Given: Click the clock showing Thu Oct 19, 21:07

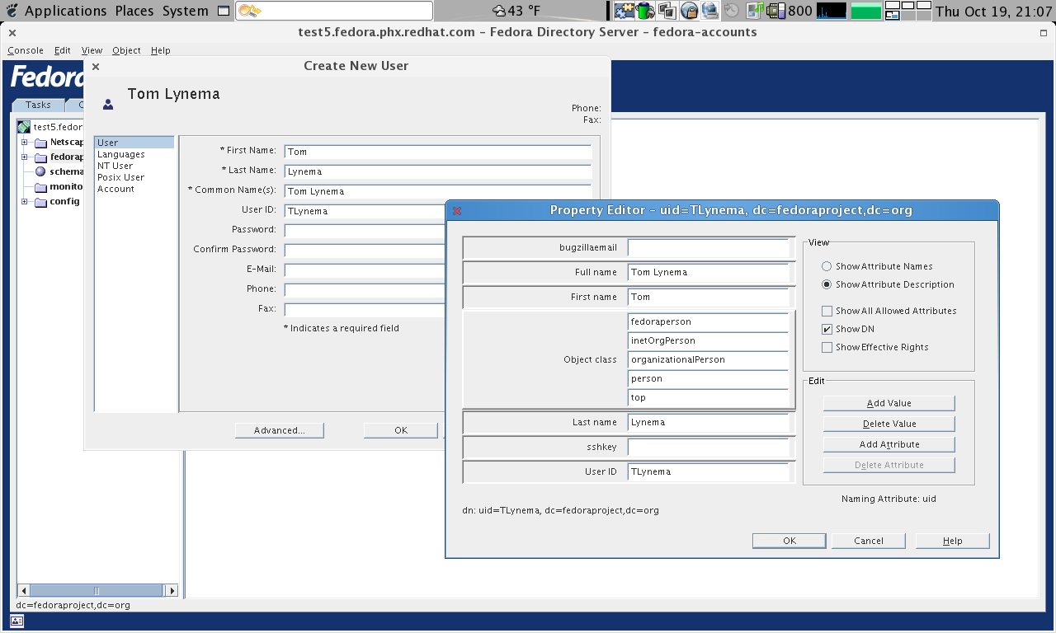Looking at the screenshot, I should tap(994, 11).
